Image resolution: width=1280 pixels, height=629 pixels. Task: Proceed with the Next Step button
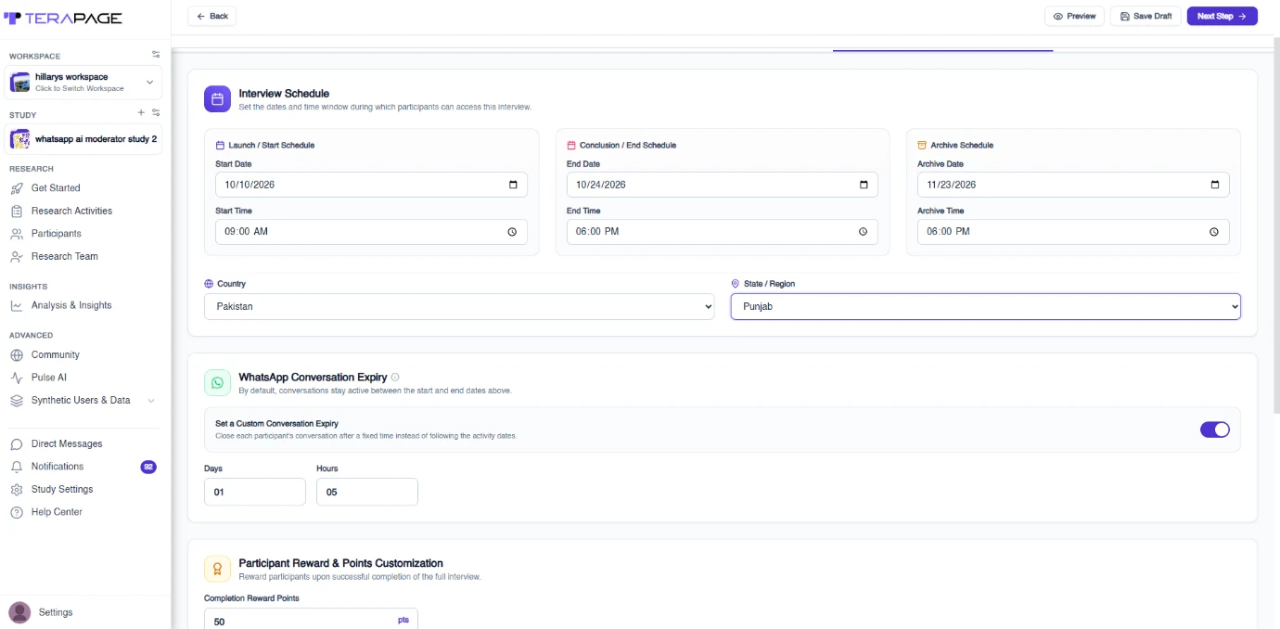click(1222, 16)
